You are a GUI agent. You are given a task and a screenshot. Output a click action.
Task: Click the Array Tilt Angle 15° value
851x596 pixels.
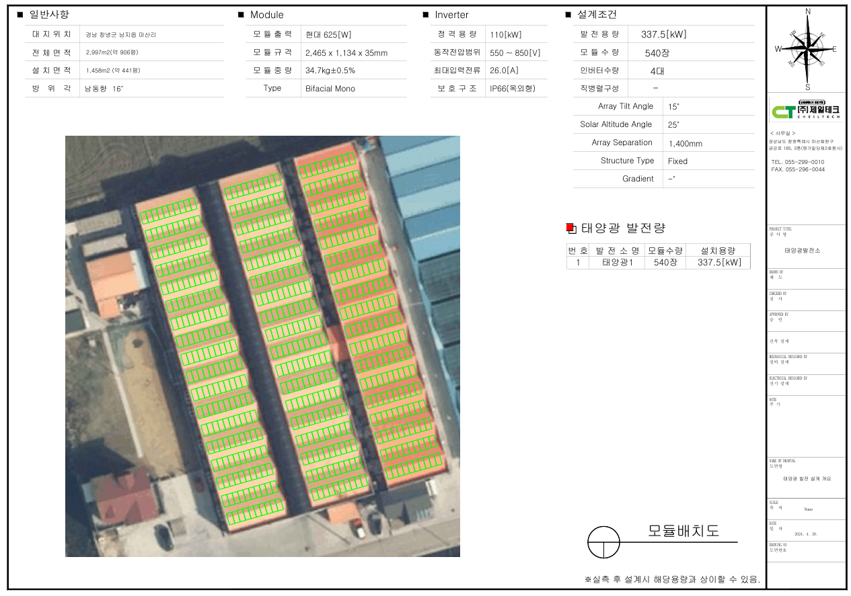click(x=673, y=107)
